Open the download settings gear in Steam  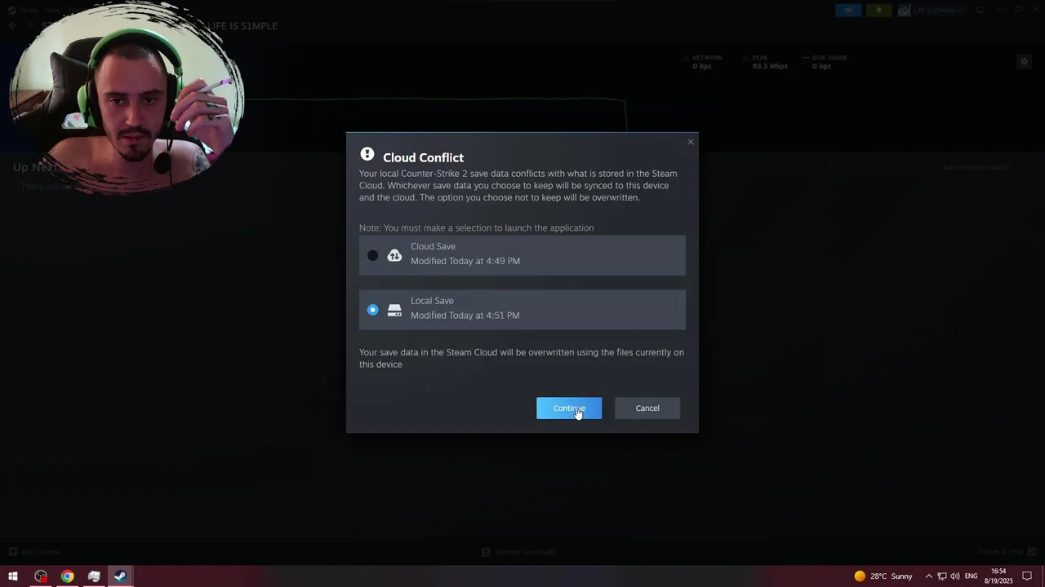coord(1025,62)
